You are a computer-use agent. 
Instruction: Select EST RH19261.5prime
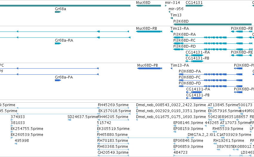229,141
